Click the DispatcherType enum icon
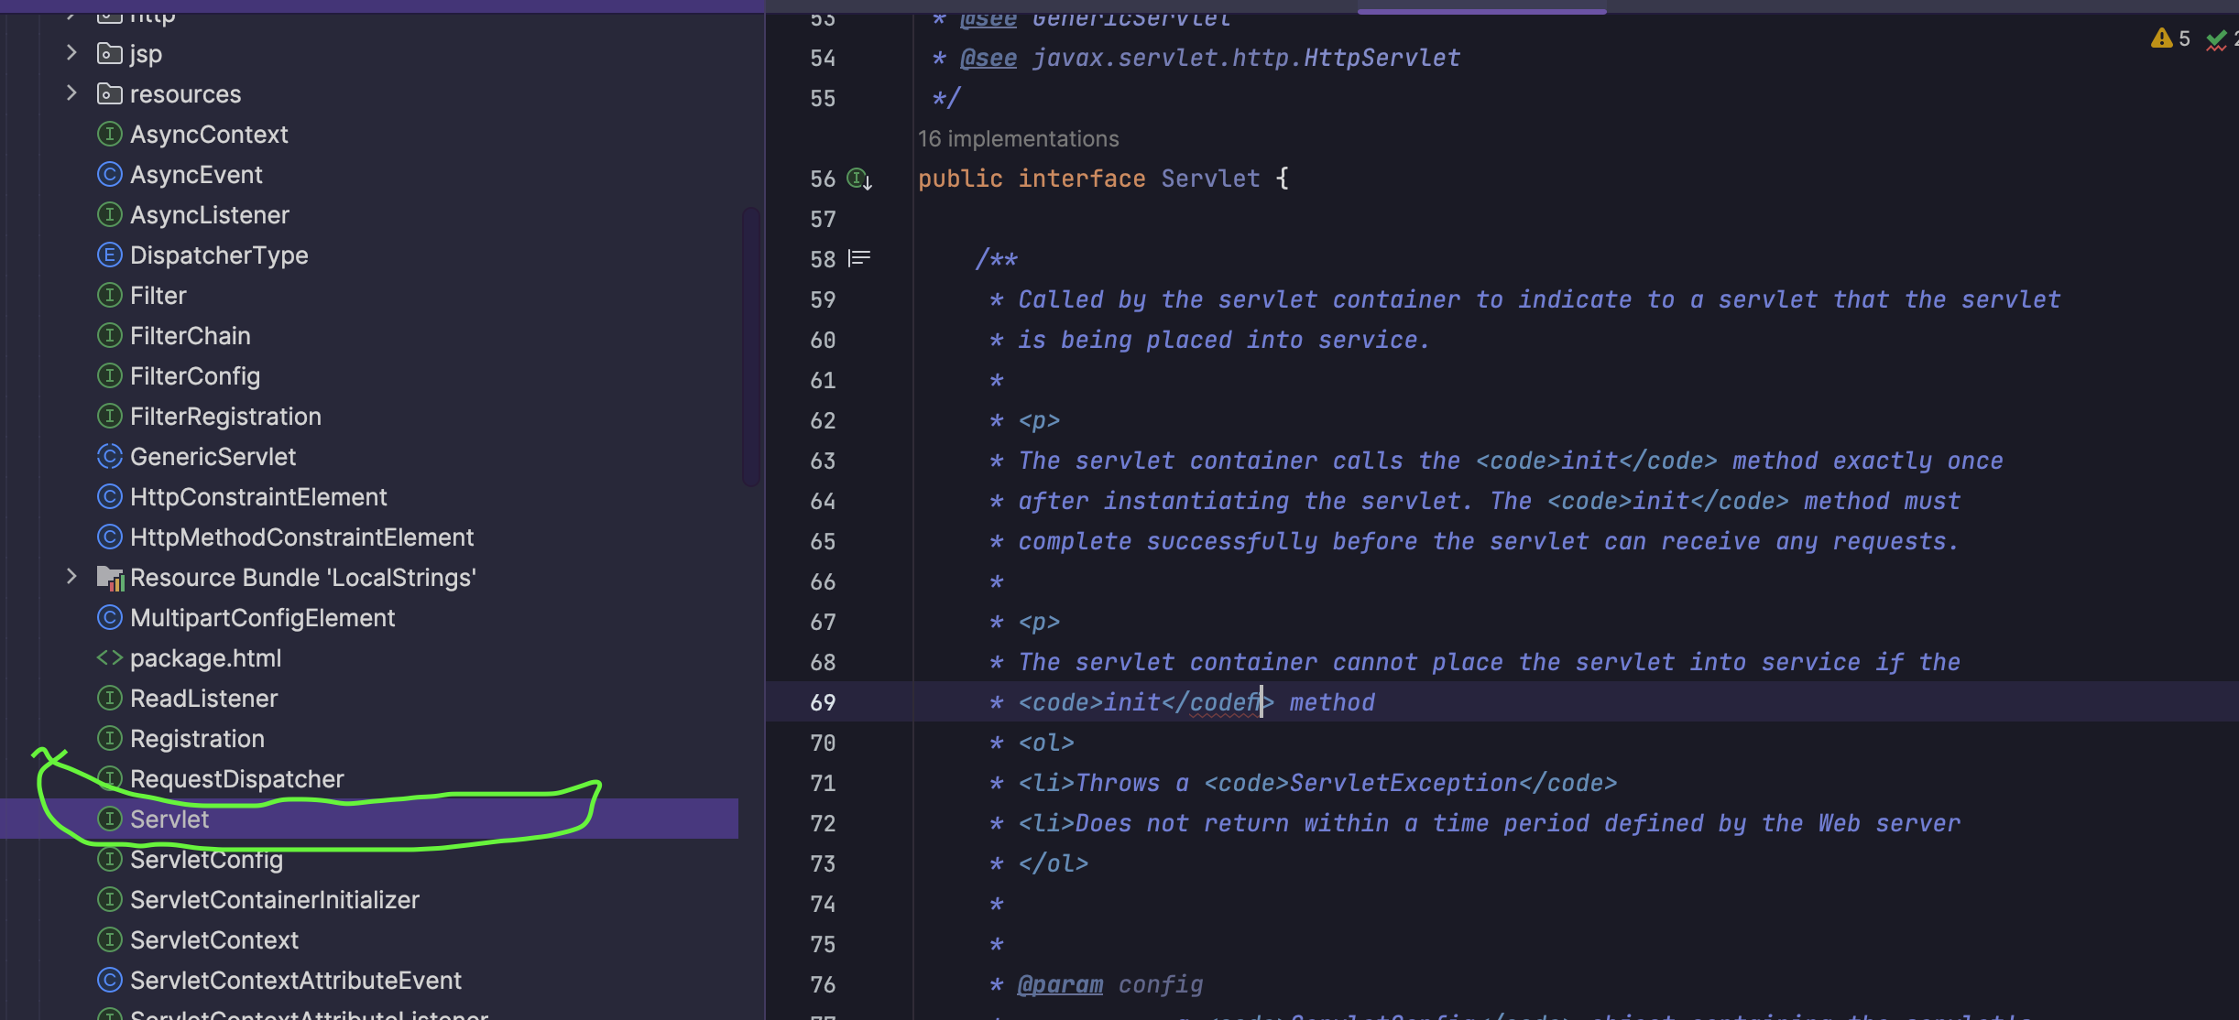 pos(109,255)
